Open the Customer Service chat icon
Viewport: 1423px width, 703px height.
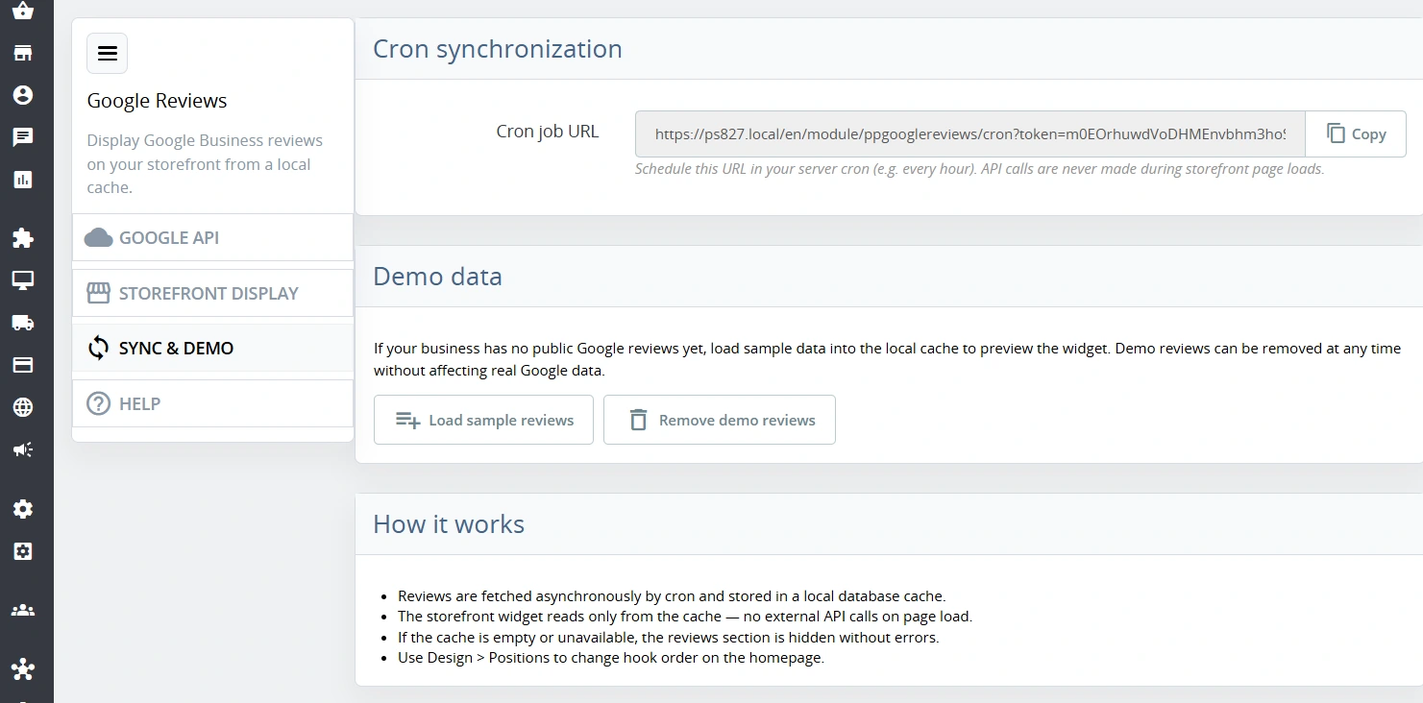click(23, 137)
